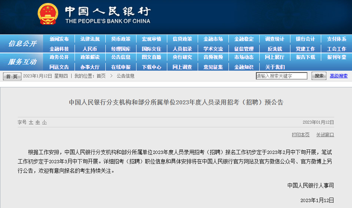The height and width of the screenshot is (208, 352).
Task: Click the date 2023年01月12日 beside font size
Action: pyautogui.click(x=318, y=122)
